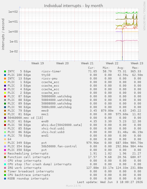147x189 pixels.
Task: Click the red 50800000.watchdog legend swatch
Action: click(x=5, y=96)
